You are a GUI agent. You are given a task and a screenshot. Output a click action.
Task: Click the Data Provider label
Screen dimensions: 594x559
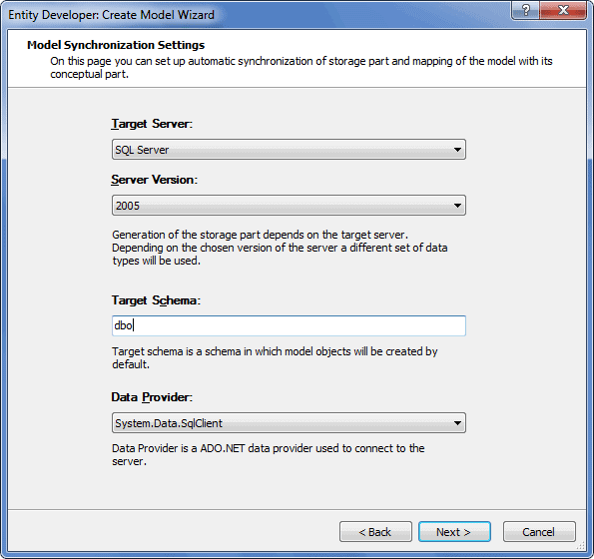[152, 397]
